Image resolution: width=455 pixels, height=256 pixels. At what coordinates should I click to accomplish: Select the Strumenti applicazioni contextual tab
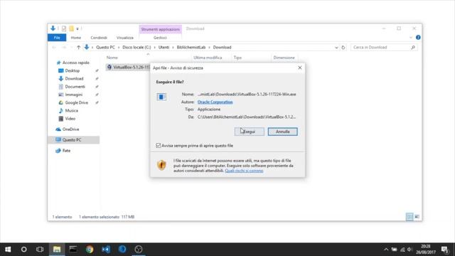(161, 29)
